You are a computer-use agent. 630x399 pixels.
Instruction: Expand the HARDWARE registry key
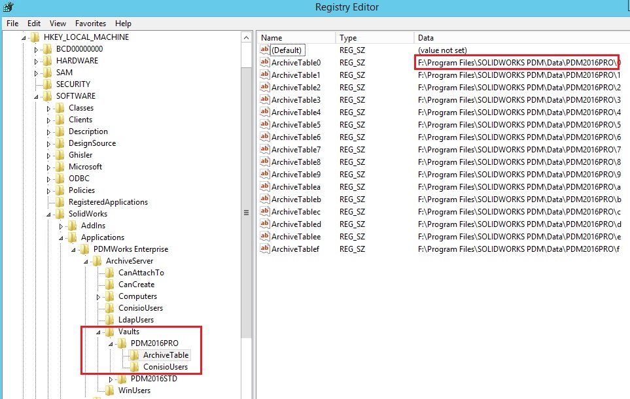(x=36, y=61)
